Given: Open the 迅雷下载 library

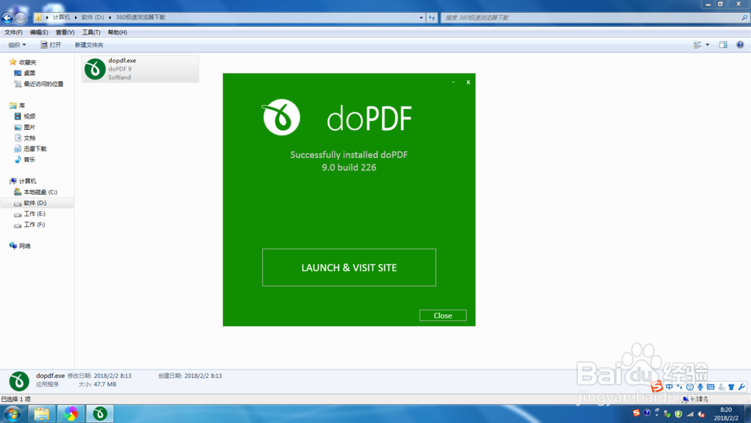Looking at the screenshot, I should [35, 149].
